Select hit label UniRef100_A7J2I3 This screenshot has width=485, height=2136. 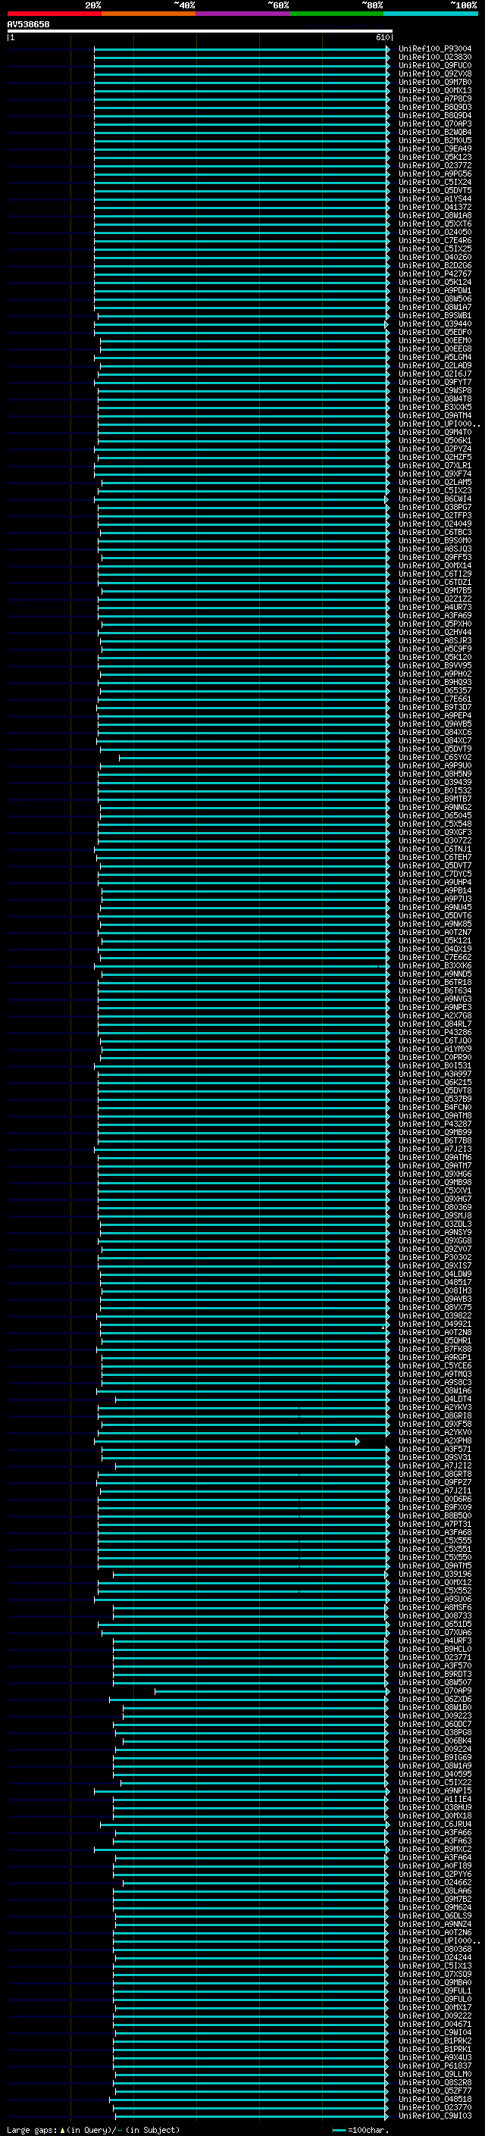[434, 1149]
